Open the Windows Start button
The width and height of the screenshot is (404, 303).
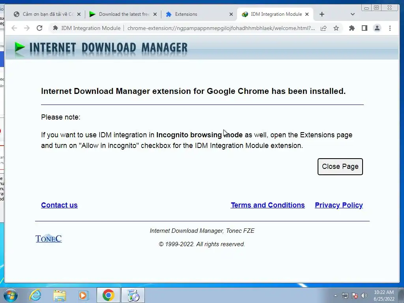[11, 295]
